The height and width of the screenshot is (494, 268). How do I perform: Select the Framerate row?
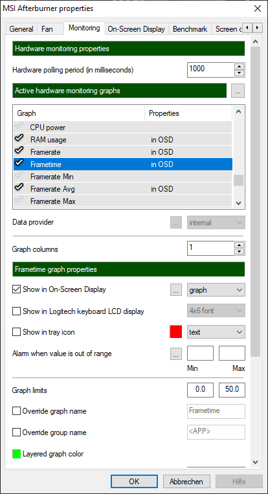pos(123,152)
